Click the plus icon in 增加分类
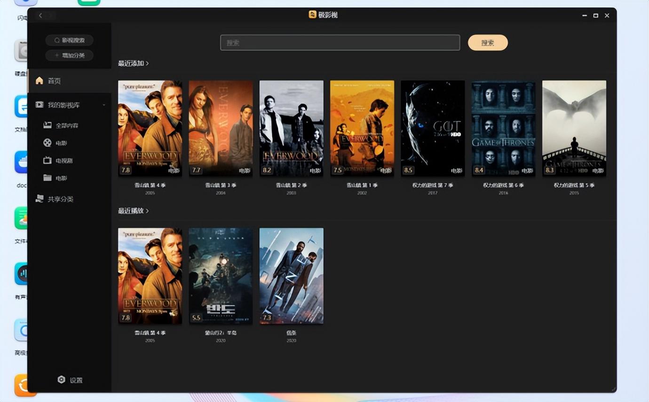The height and width of the screenshot is (402, 649). point(57,55)
